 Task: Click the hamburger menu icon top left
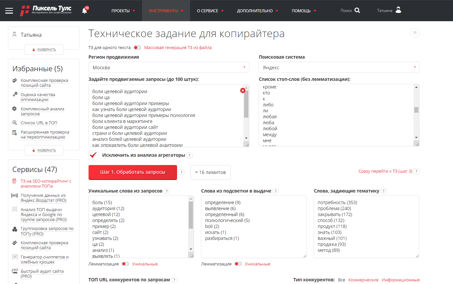[x=9, y=10]
